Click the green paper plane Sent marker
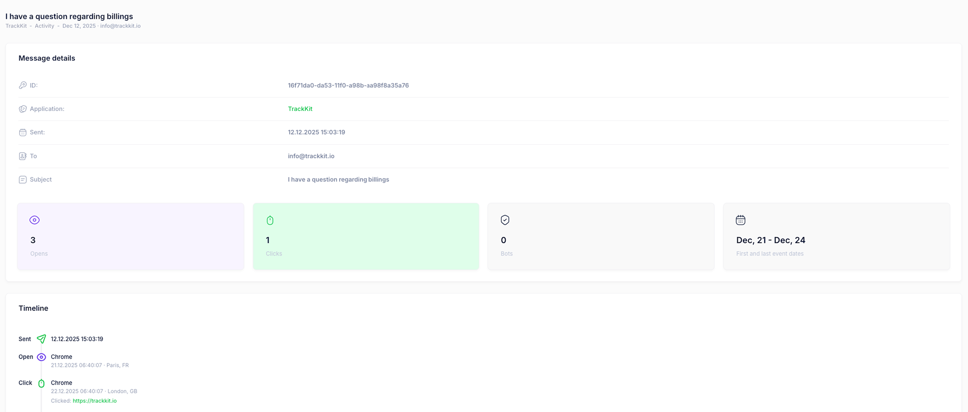The image size is (968, 412). [x=41, y=339]
